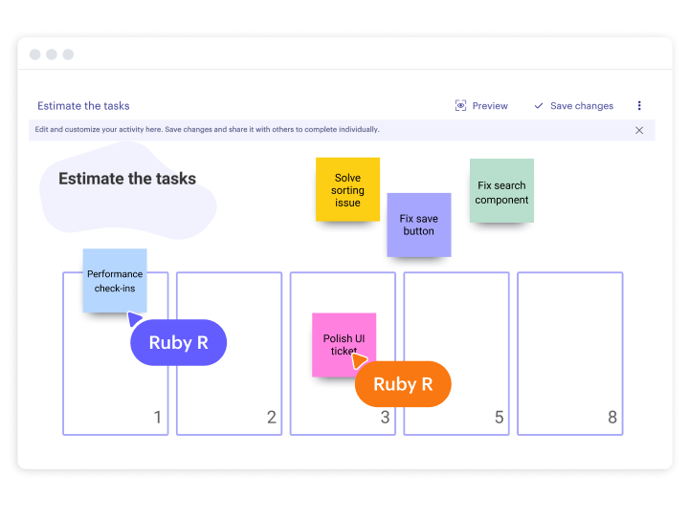
Task: Select the yellow Solve sorting issue note
Action: tap(347, 189)
